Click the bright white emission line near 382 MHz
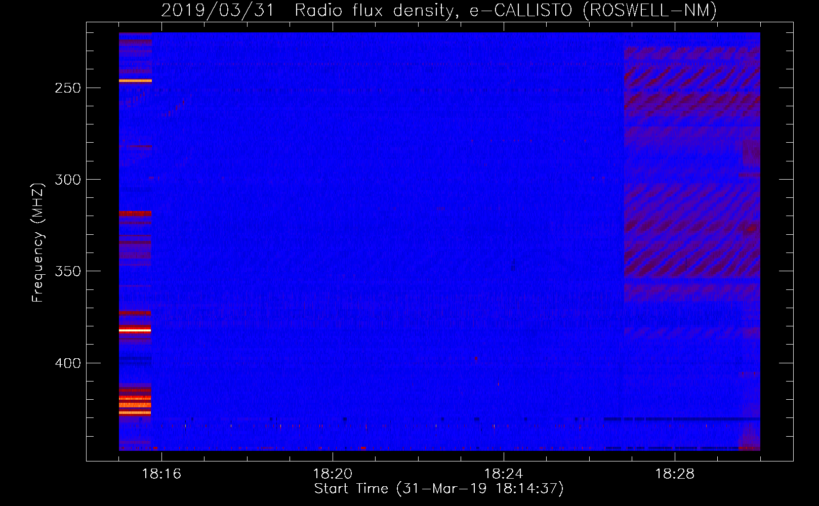The image size is (819, 506). (135, 330)
